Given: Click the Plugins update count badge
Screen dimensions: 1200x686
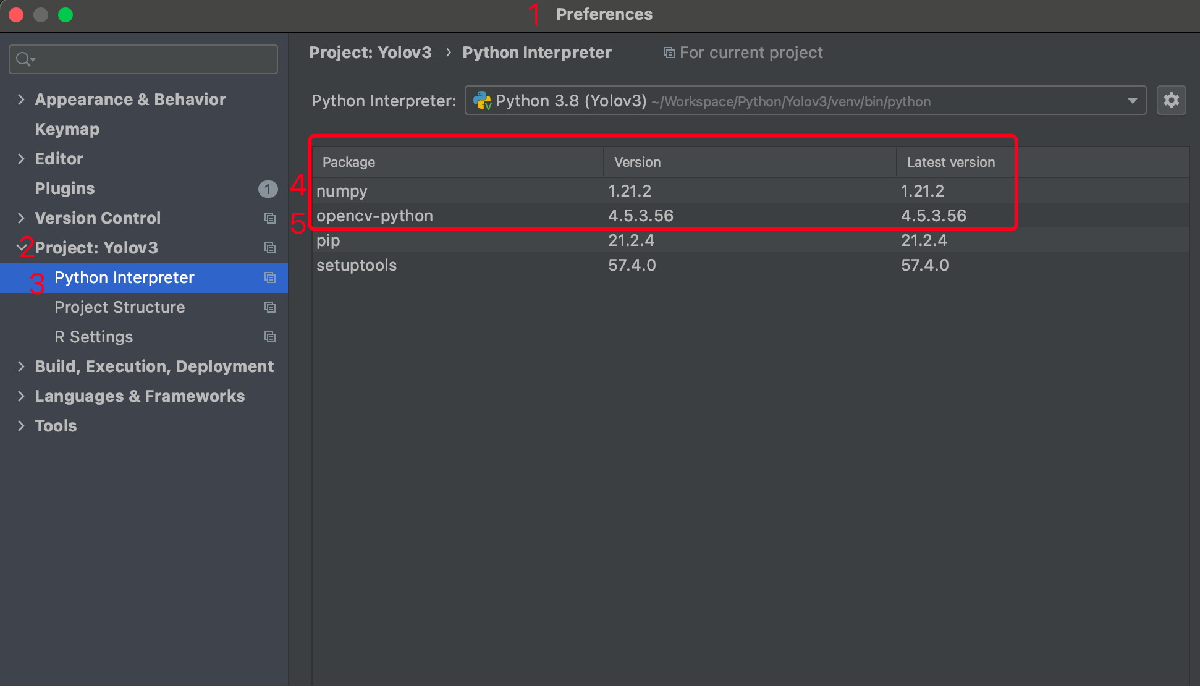Looking at the screenshot, I should pos(268,188).
